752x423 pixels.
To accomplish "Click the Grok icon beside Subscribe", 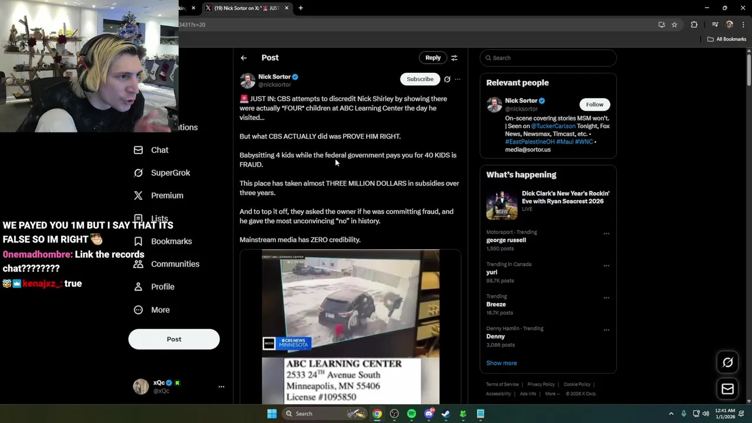I will coord(447,79).
